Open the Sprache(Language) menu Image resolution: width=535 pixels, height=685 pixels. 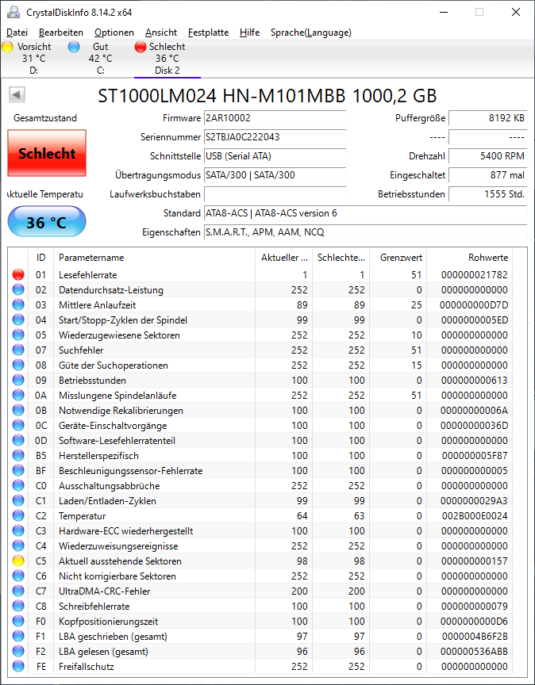pos(310,33)
